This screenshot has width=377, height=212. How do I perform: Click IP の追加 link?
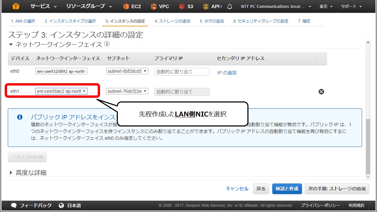tap(227, 73)
